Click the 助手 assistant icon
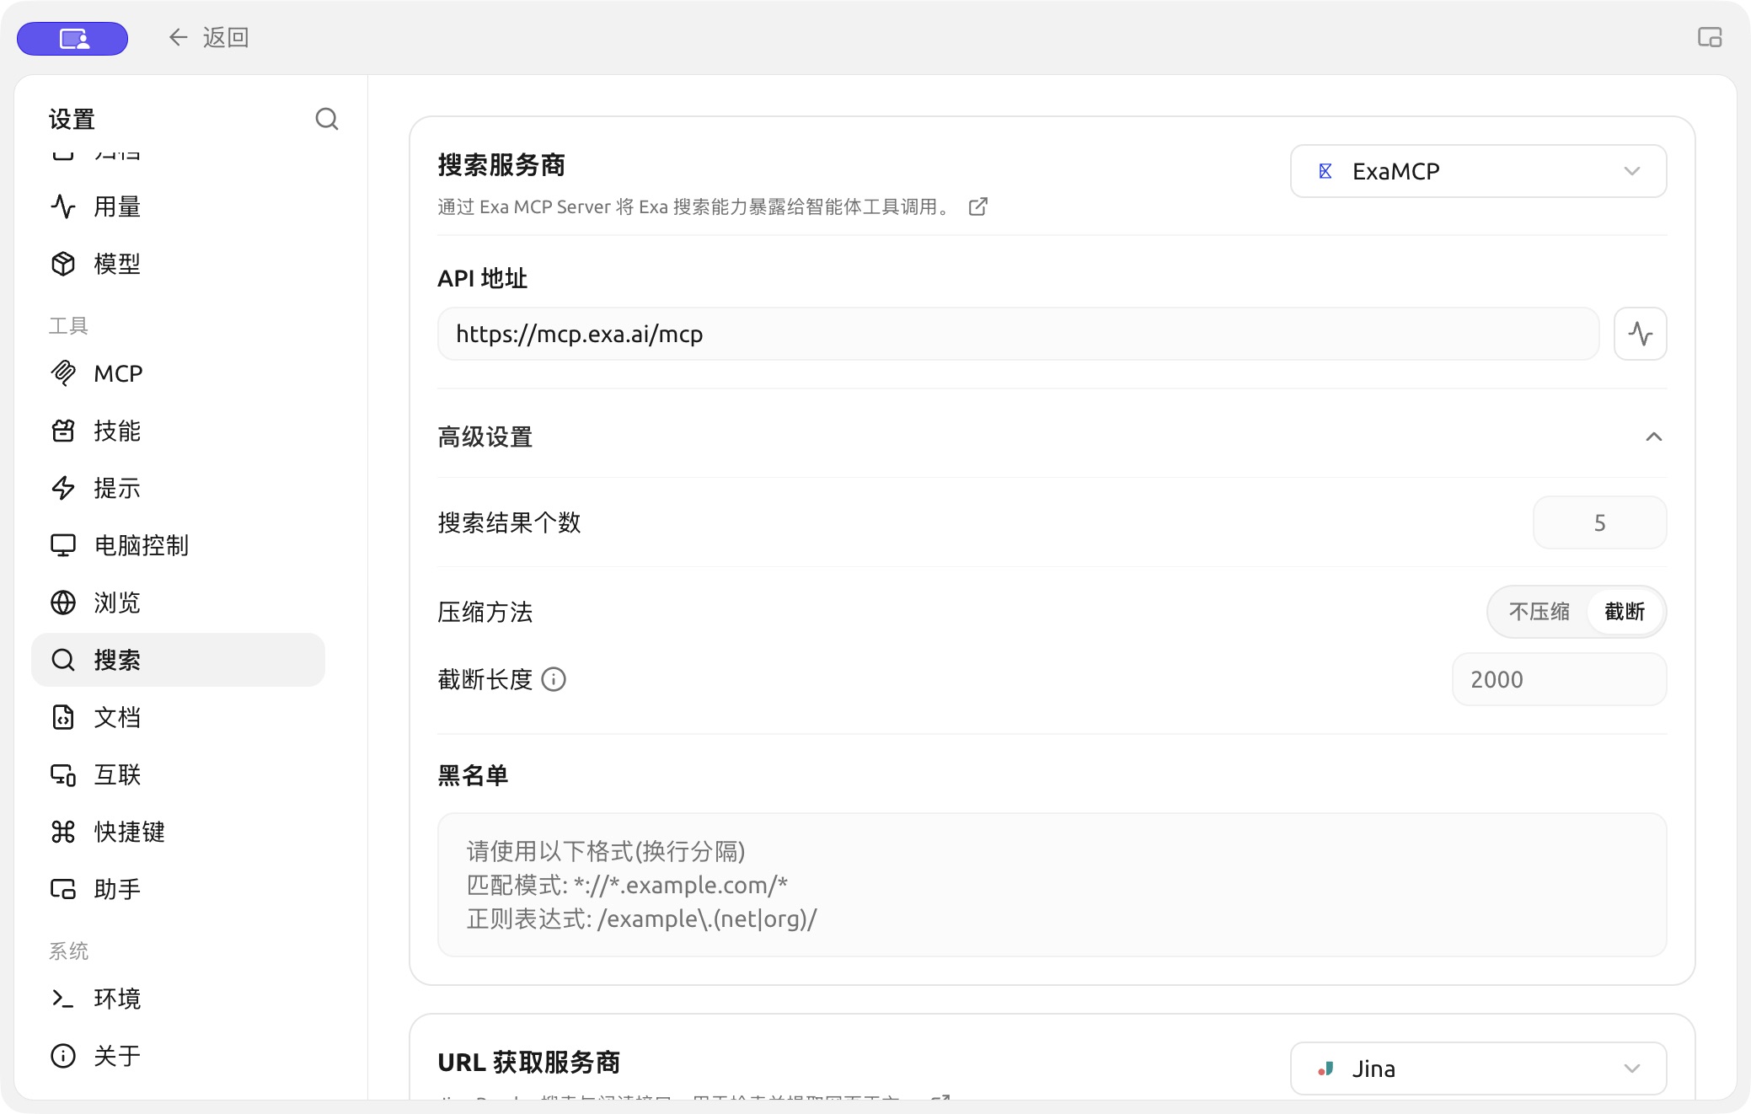 pos(63,889)
